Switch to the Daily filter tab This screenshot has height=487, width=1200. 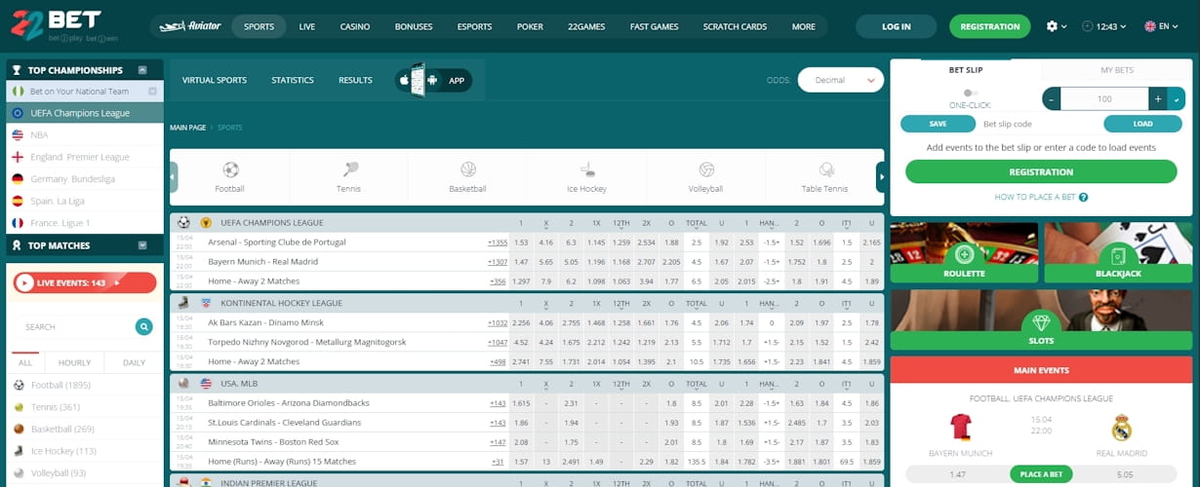(134, 362)
